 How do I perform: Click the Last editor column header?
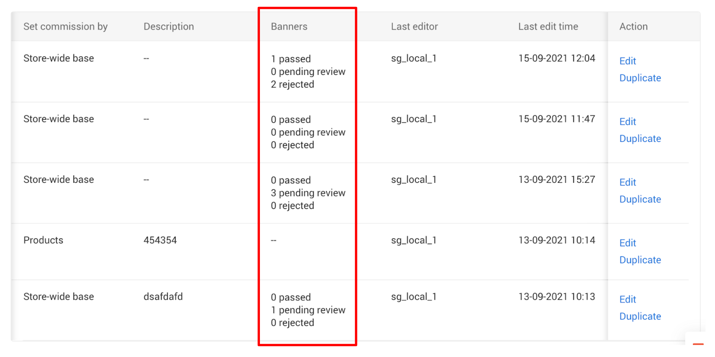coord(414,26)
